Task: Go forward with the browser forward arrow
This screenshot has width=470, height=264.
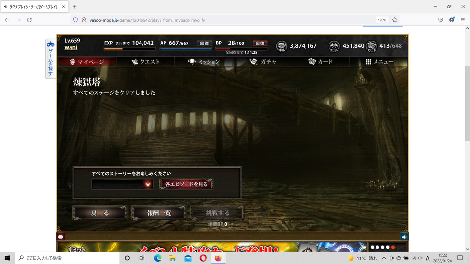Action: coord(18,20)
